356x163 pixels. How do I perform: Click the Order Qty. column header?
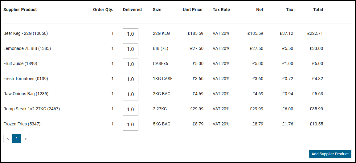point(103,10)
